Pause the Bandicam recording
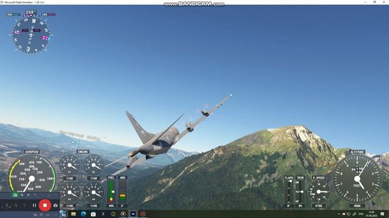The width and height of the screenshot is (389, 218). [x=34, y=205]
